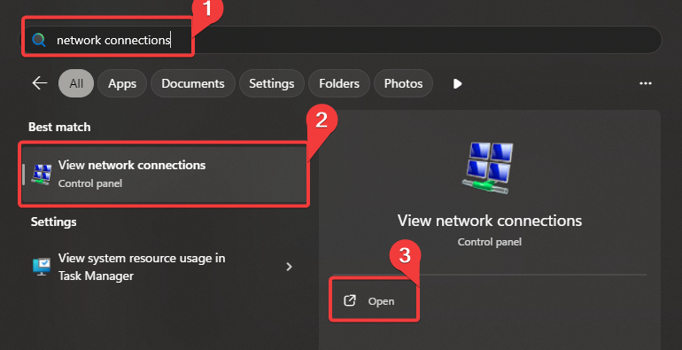682x350 pixels.
Task: Select the All filter tab
Action: coord(76,83)
